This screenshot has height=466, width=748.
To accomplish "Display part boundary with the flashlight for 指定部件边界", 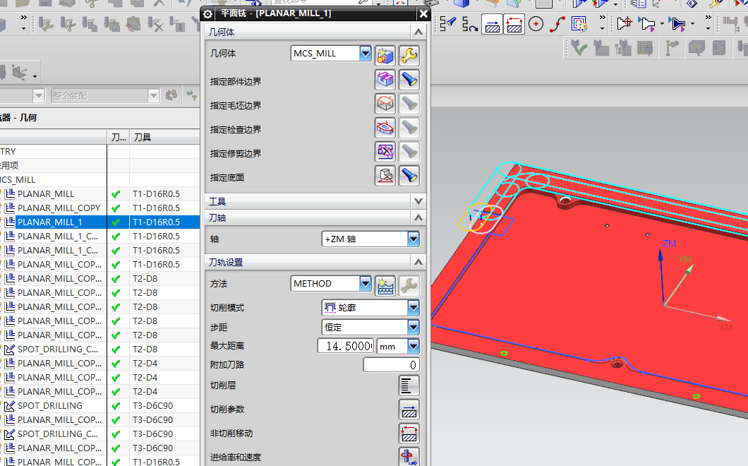I will pyautogui.click(x=409, y=80).
